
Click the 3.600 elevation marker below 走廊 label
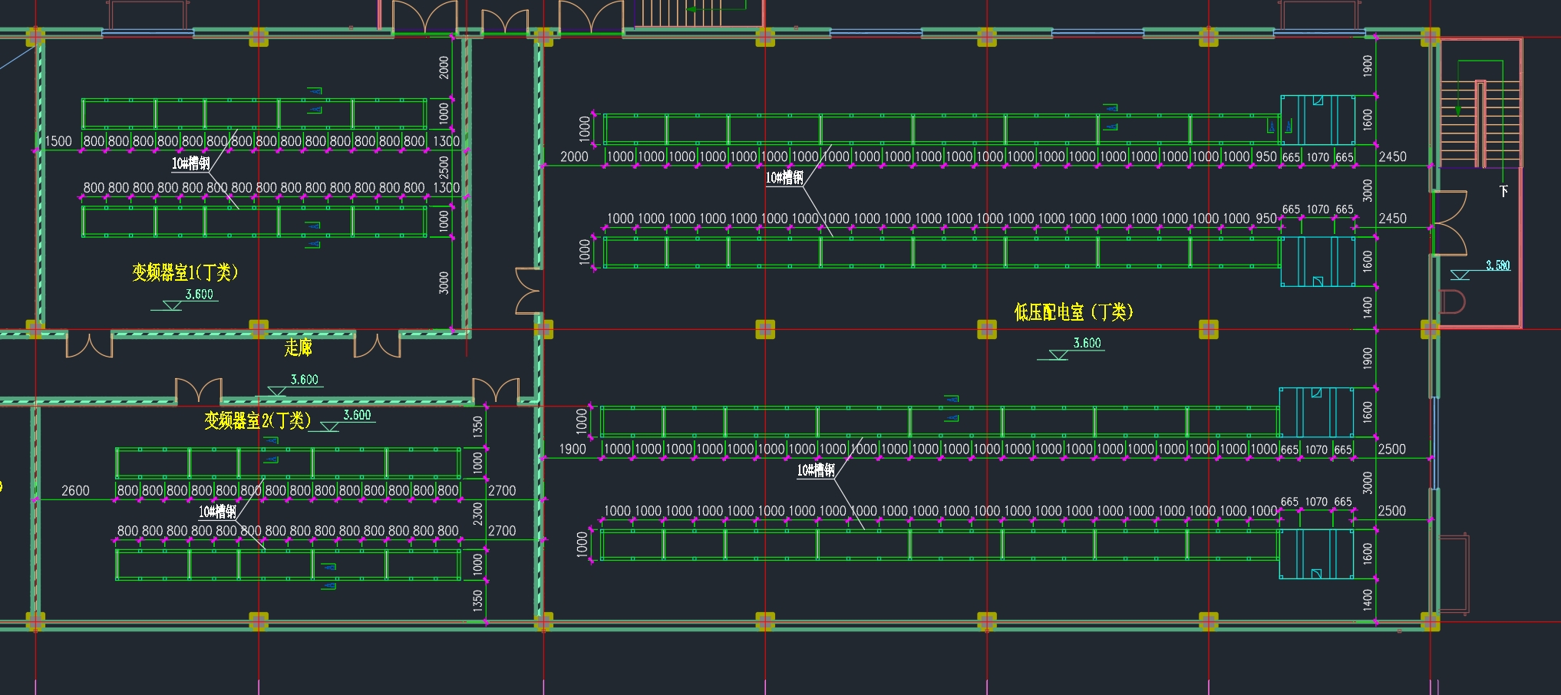[304, 380]
